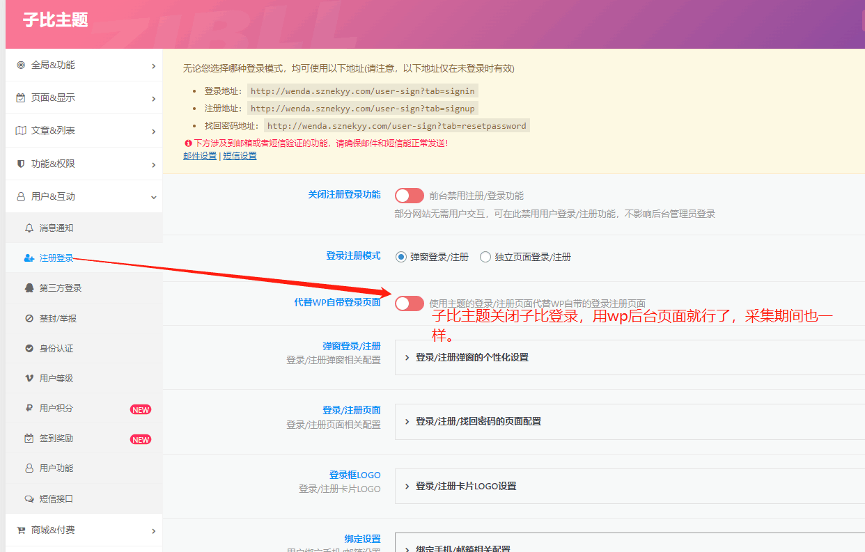Expand the 文章&列表 menu chevron
The image size is (865, 552).
pyautogui.click(x=153, y=132)
